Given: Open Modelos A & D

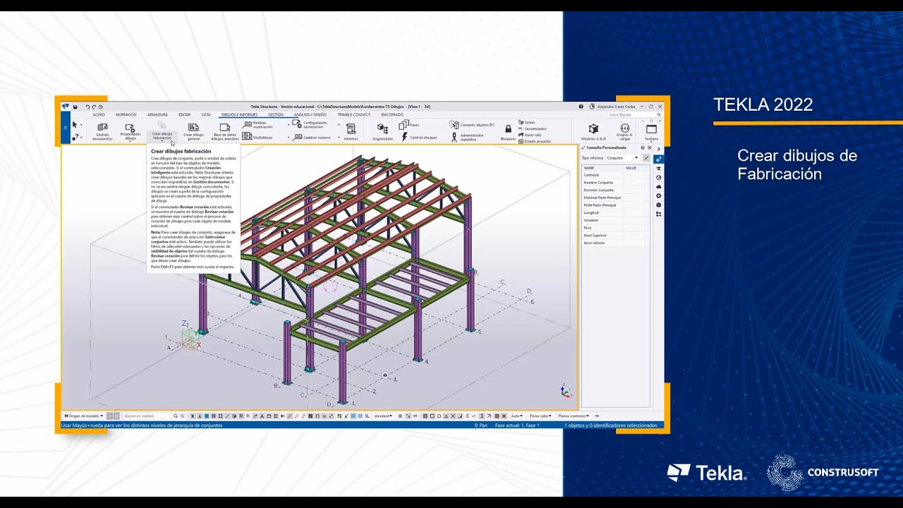Looking at the screenshot, I should 593,131.
